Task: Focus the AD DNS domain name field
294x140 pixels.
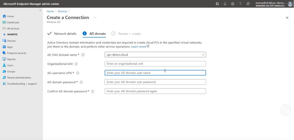Action: click(x=155, y=54)
